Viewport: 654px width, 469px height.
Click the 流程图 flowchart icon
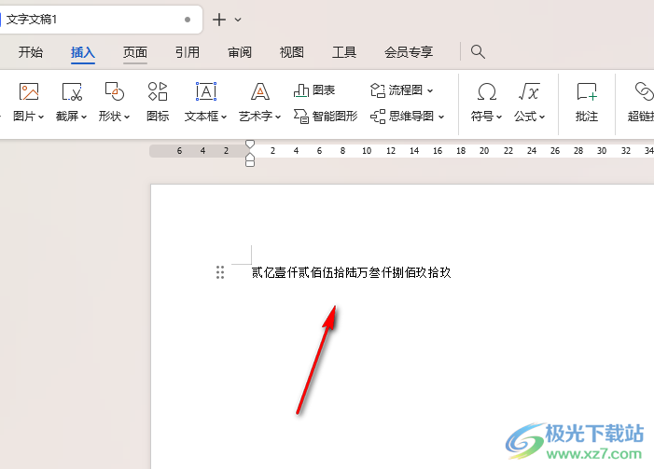coord(378,90)
